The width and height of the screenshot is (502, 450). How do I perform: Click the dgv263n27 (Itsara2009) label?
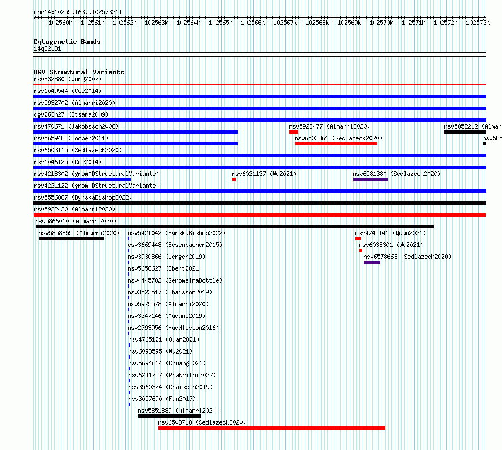(x=71, y=114)
